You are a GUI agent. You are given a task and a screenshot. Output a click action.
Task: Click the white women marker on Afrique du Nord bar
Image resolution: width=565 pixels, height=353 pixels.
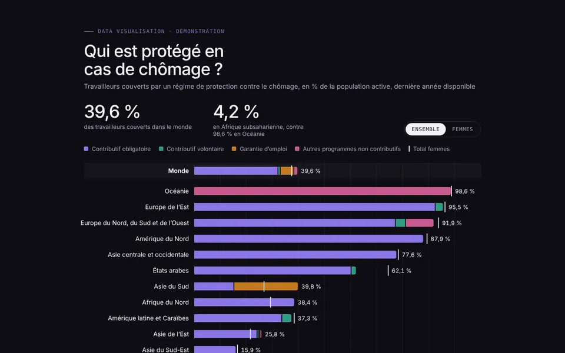click(x=271, y=302)
